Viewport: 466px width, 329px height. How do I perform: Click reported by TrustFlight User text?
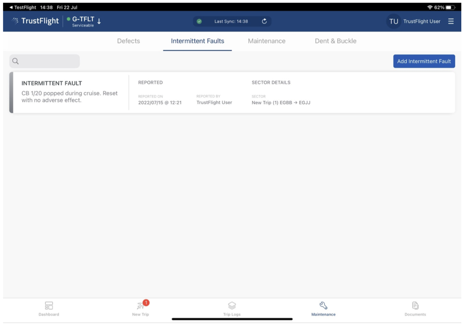[x=214, y=102]
